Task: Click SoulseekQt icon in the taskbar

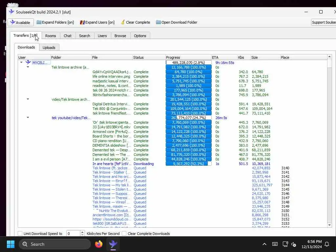Action: point(113,244)
